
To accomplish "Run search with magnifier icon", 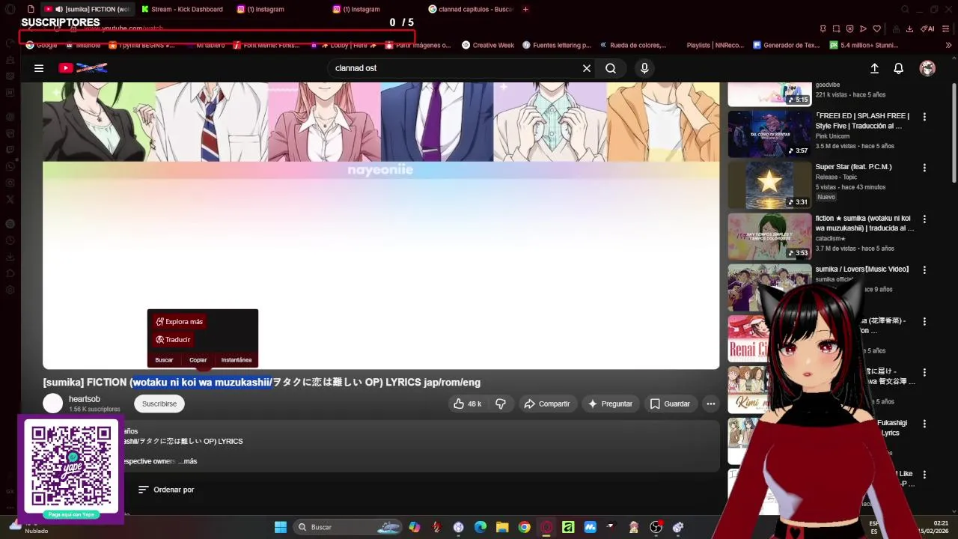I will (611, 68).
